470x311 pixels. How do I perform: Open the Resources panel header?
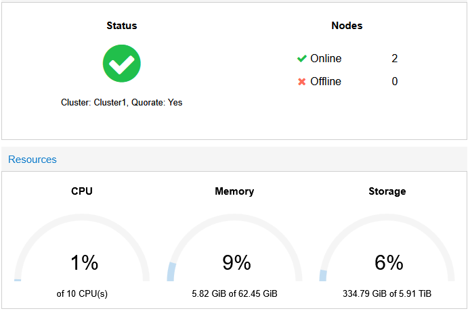point(33,160)
